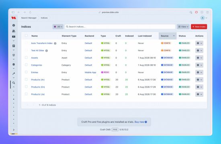Select the Products (En) row checkbox
The image size is (221, 144).
tap(26, 86)
